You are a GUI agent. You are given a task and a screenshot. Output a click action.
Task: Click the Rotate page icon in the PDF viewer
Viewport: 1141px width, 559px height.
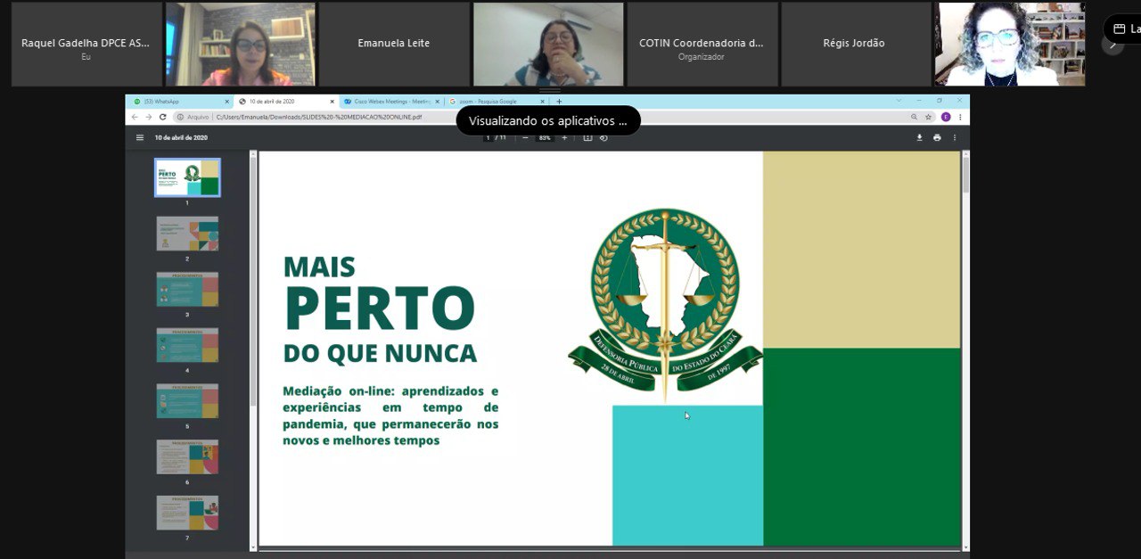coord(603,136)
